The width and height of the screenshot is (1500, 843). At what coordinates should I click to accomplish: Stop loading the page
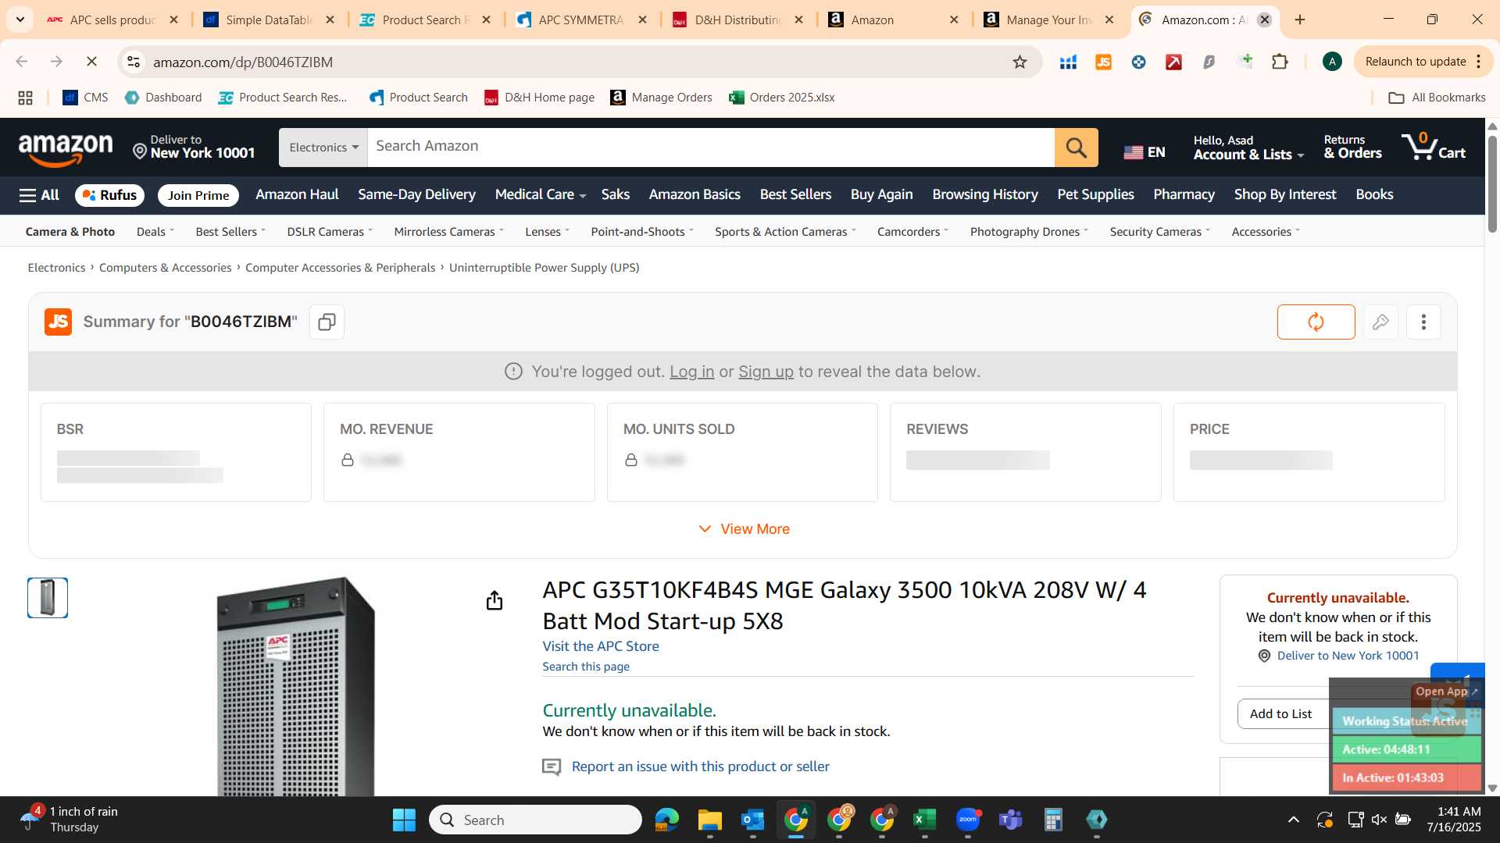click(x=91, y=62)
